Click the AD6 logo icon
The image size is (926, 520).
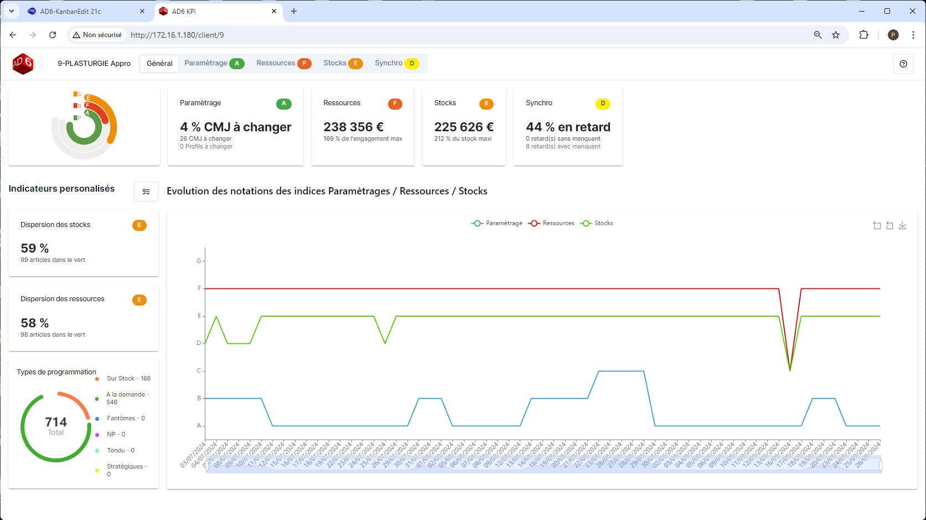click(x=23, y=64)
